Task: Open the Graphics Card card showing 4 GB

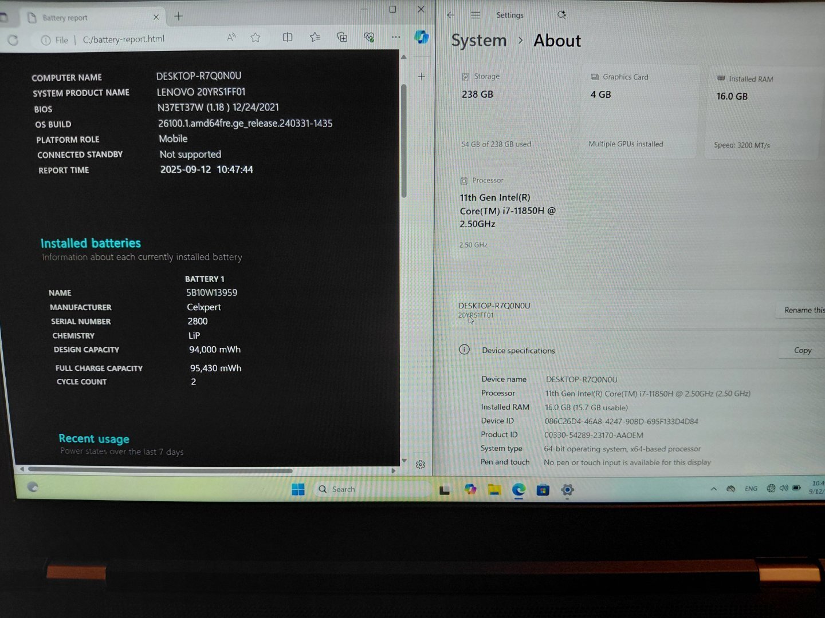Action: pos(639,111)
